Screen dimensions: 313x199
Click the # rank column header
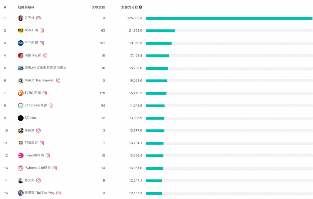pos(5,7)
